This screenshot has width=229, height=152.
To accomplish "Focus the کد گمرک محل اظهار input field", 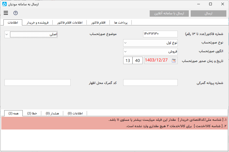I will click(38, 83).
